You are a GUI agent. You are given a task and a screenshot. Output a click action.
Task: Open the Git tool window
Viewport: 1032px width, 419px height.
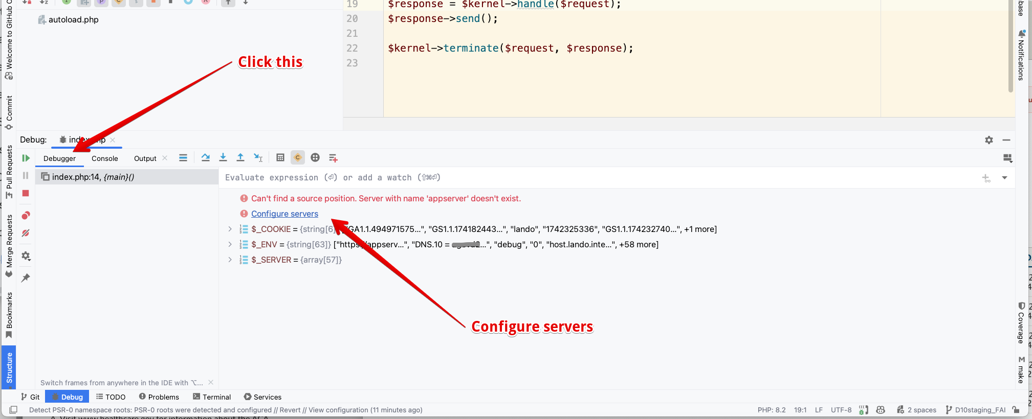pos(30,397)
